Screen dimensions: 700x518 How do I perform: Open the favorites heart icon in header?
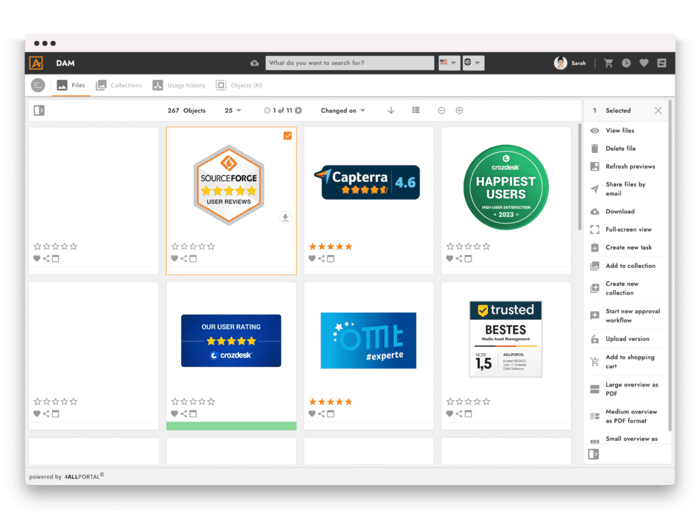[x=644, y=63]
